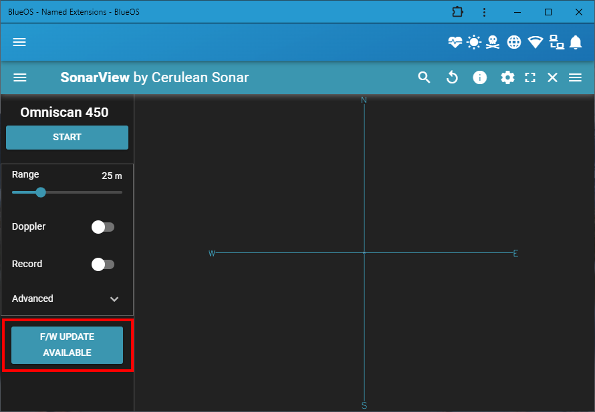This screenshot has height=412, width=595.
Task: Open SonarView settings gear icon
Action: tap(507, 77)
